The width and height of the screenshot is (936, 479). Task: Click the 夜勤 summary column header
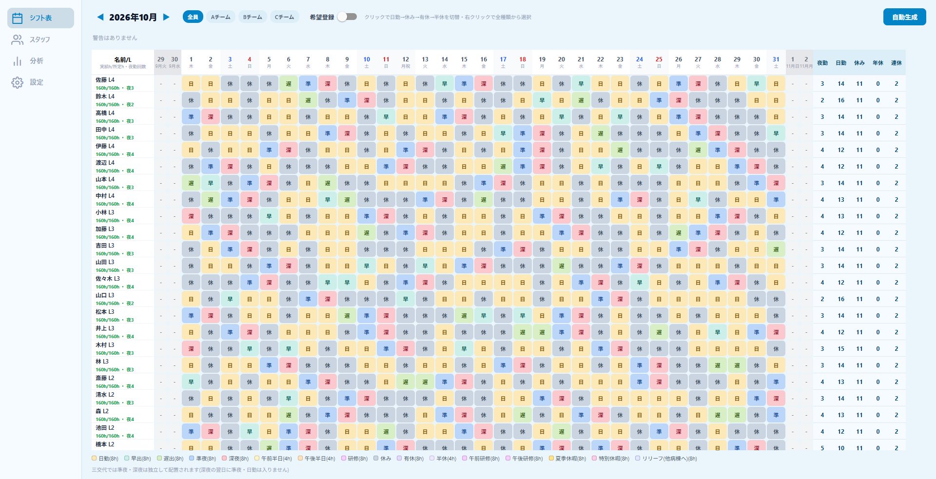coord(822,63)
